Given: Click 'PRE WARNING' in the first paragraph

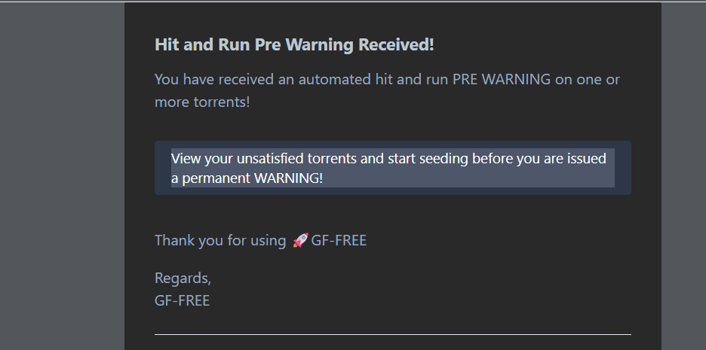Looking at the screenshot, I should pos(502,79).
